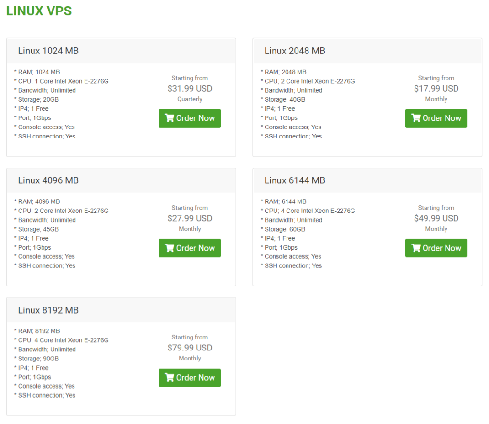489x424 pixels.
Task: Click the cart icon on Linux 4096 MB's Order Now button
Action: coord(169,248)
